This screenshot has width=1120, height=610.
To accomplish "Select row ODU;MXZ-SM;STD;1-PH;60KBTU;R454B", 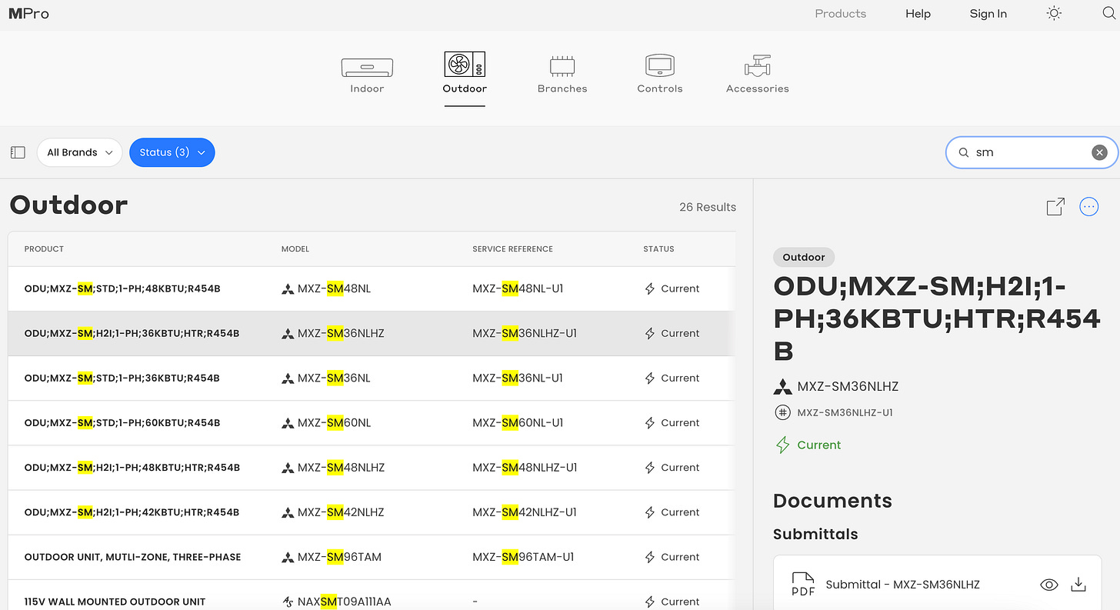I will point(372,423).
